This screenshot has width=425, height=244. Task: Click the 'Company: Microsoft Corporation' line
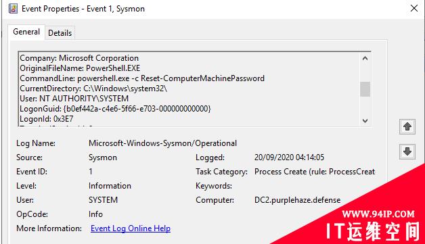pyautogui.click(x=79, y=58)
